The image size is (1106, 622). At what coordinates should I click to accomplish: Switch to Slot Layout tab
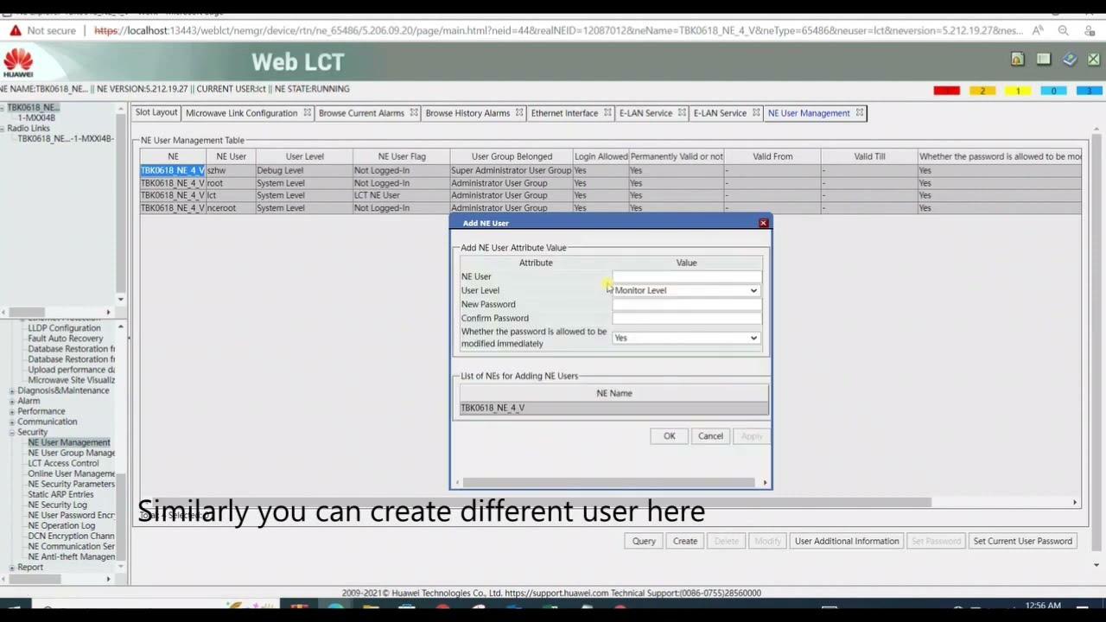[x=156, y=113]
